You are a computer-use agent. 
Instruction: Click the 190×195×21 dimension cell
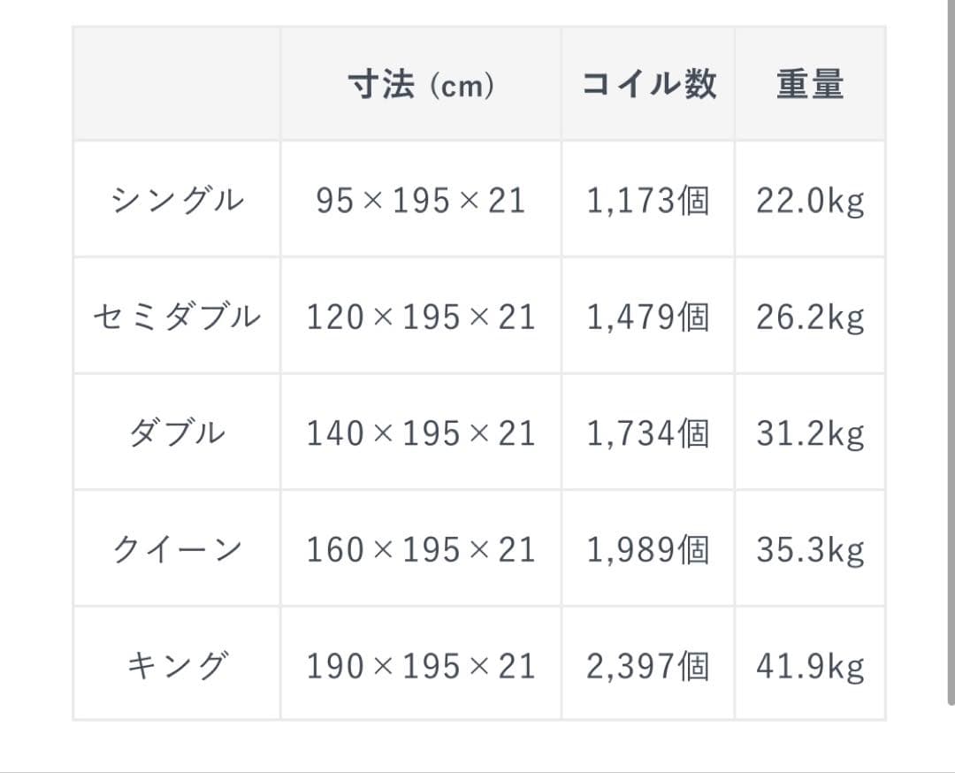point(421,665)
